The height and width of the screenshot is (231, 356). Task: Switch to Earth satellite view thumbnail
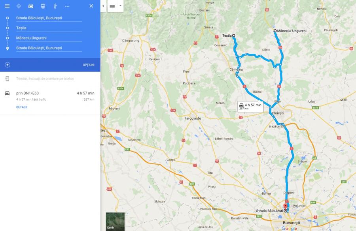[115, 222]
